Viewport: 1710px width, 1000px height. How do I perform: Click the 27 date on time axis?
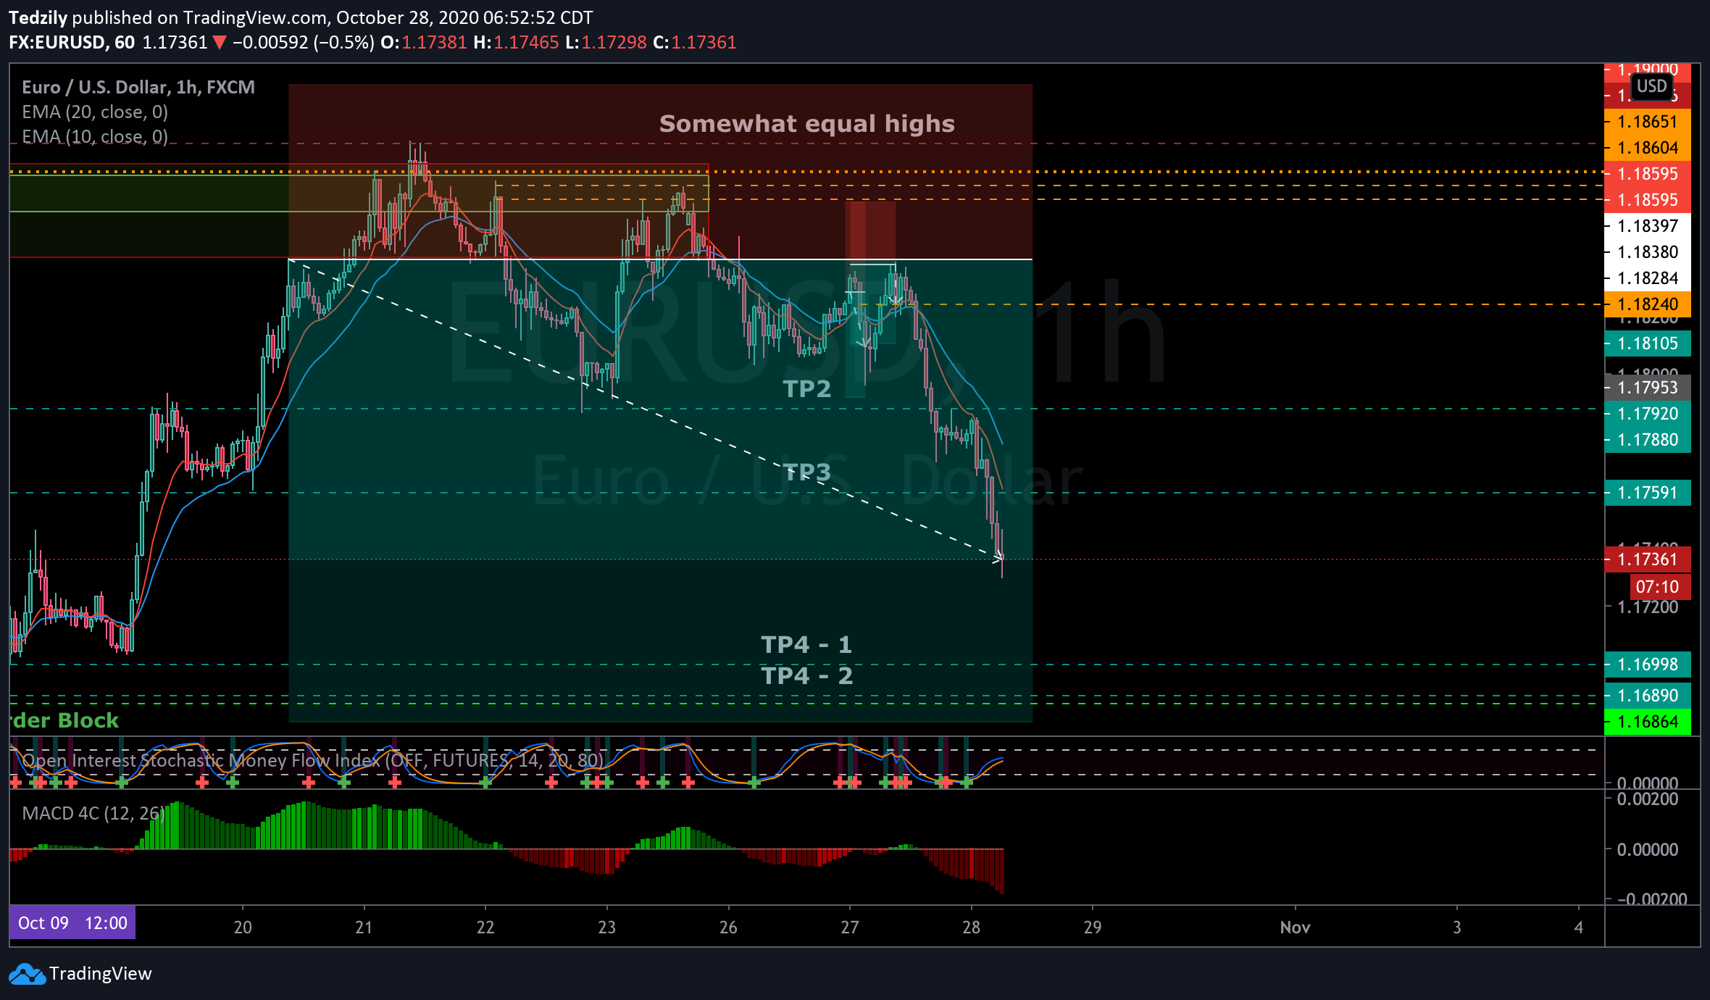click(x=849, y=928)
